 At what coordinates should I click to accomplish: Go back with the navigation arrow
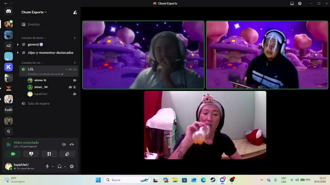click(x=6, y=4)
